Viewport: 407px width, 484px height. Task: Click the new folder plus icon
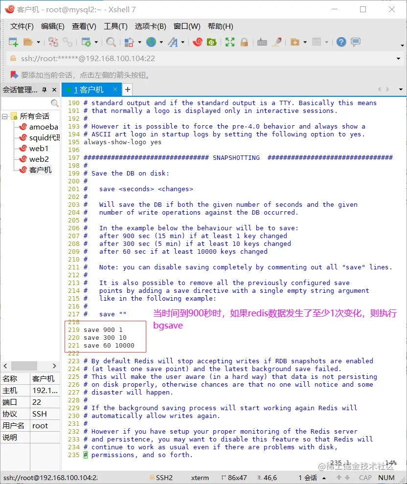295,42
